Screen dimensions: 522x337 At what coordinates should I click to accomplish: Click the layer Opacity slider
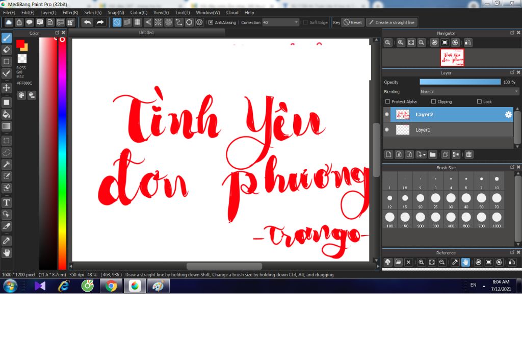[x=460, y=82]
